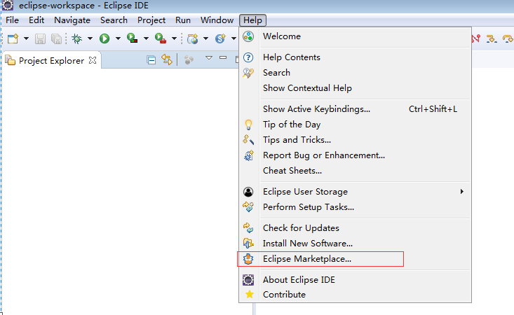Click the blue S new servlet icon
Image resolution: width=514 pixels, height=315 pixels.
click(x=220, y=38)
